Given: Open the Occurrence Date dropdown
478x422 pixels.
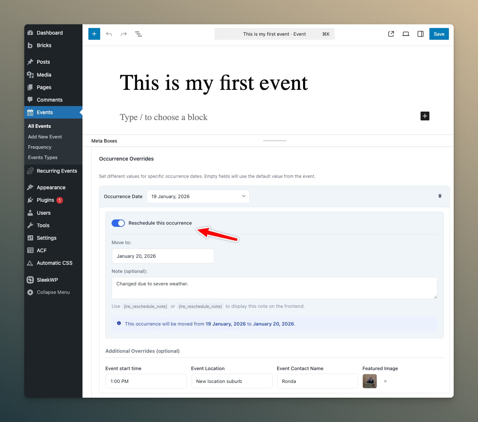Looking at the screenshot, I should click(198, 196).
